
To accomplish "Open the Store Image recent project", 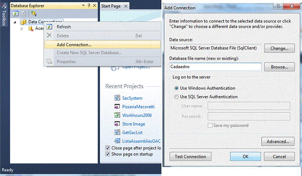I will [133, 124].
